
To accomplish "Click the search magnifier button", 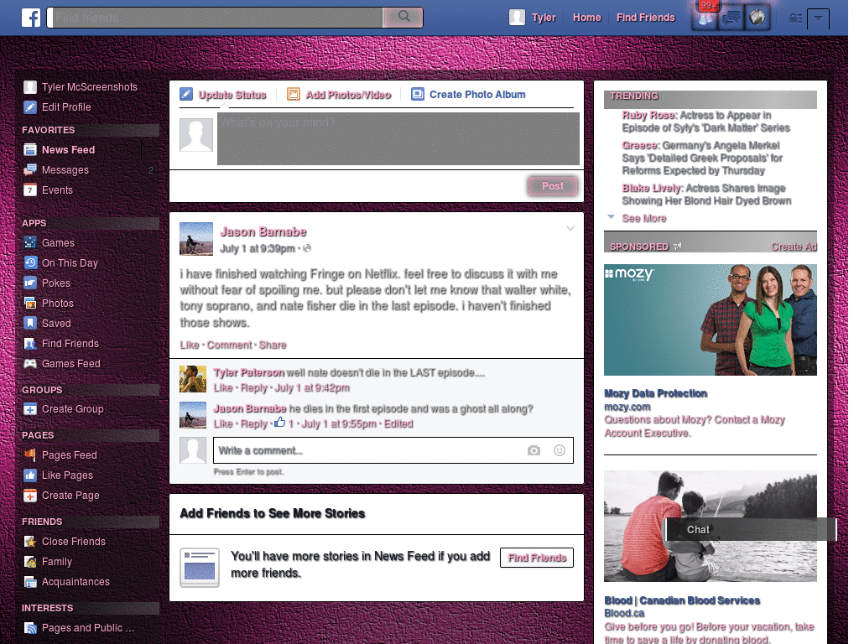I will click(x=403, y=17).
